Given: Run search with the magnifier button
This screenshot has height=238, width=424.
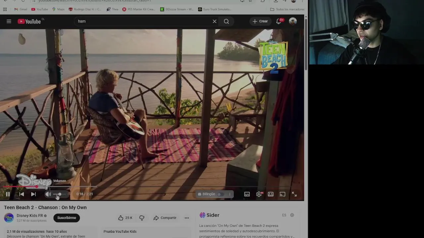Looking at the screenshot, I should point(226,21).
